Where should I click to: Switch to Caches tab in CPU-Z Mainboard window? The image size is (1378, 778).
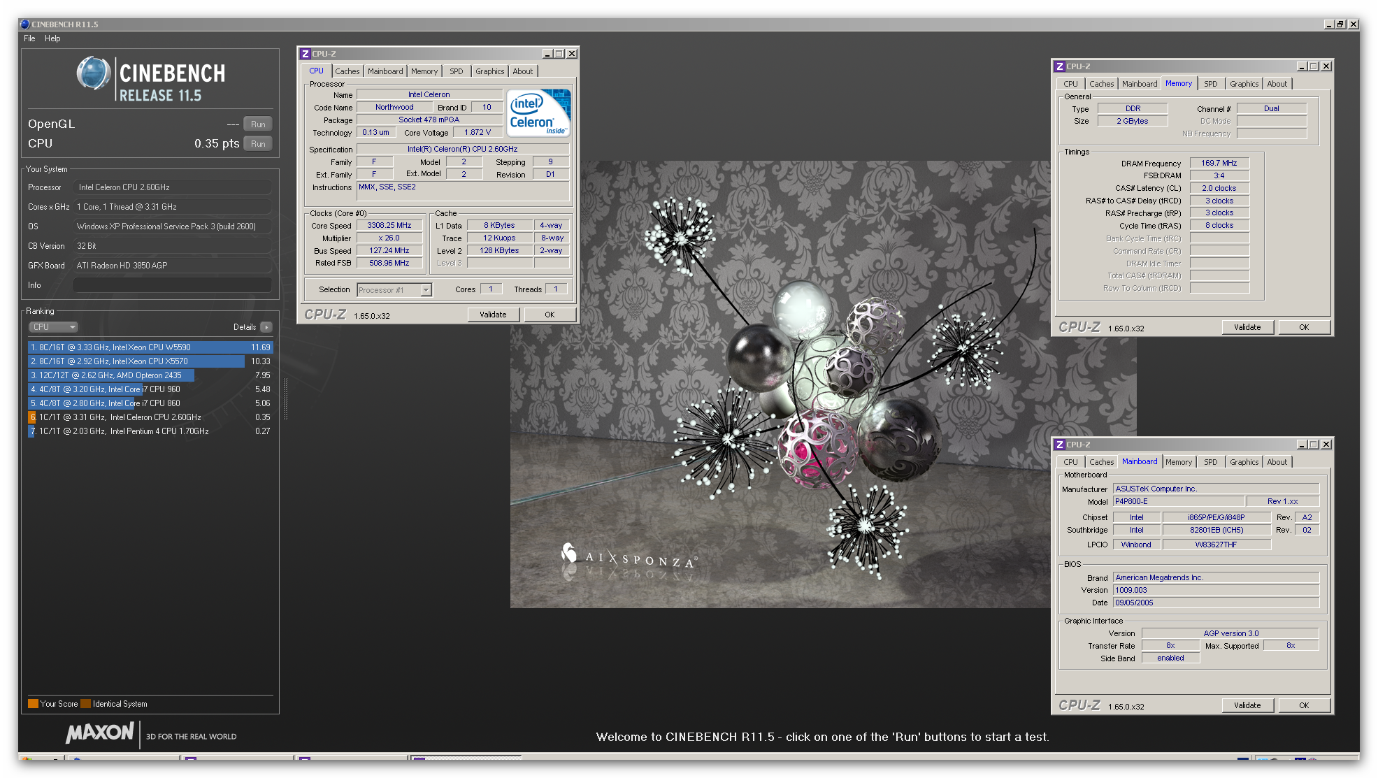click(1102, 462)
